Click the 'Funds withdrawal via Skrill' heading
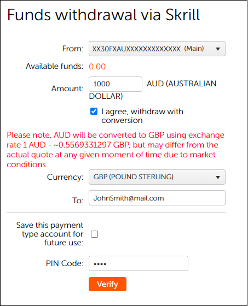This screenshot has height=306, width=248. (x=103, y=15)
